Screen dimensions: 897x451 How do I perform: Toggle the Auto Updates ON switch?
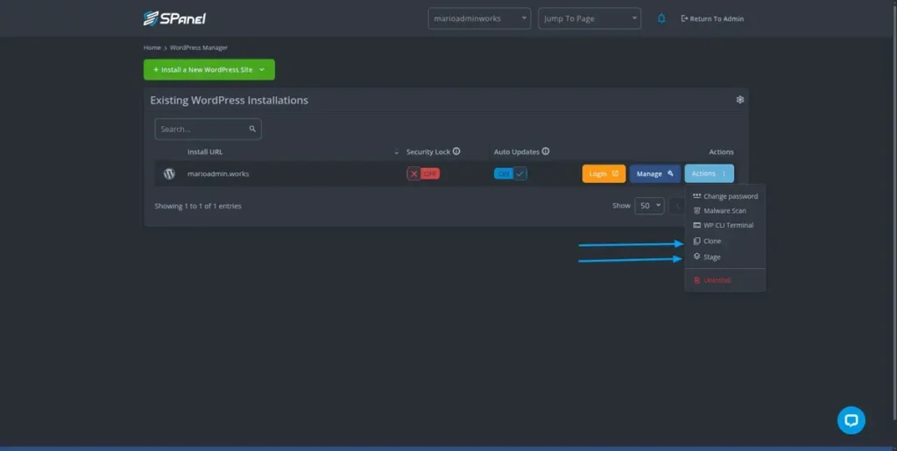click(511, 173)
